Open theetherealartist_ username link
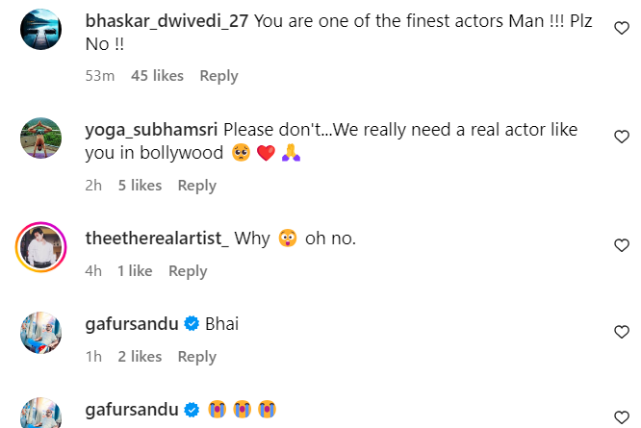The height and width of the screenshot is (428, 641). click(x=157, y=238)
